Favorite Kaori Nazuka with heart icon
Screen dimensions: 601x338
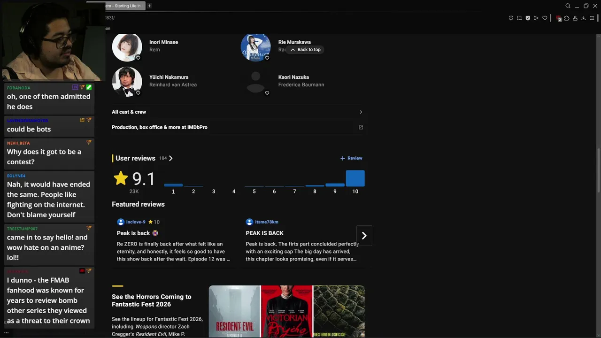(x=267, y=93)
